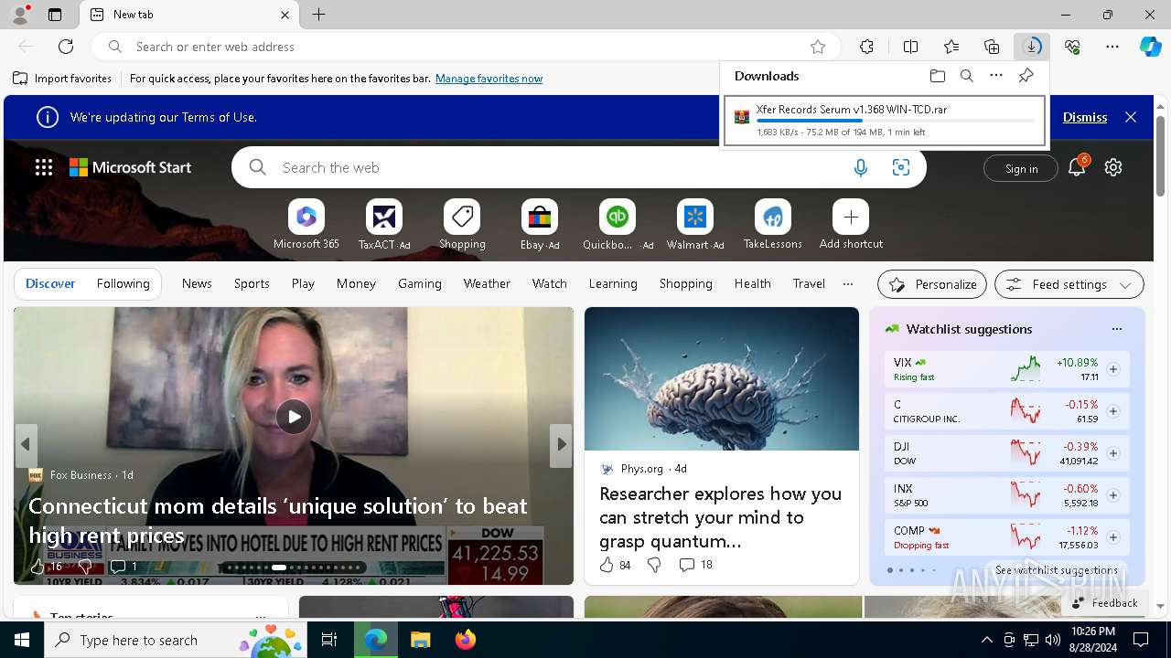
Task: Open the Extensions puzzle icon
Action: point(866,47)
